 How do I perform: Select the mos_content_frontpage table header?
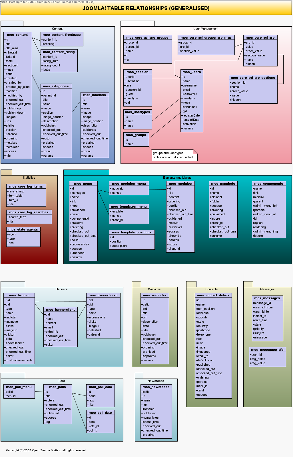click(x=62, y=35)
